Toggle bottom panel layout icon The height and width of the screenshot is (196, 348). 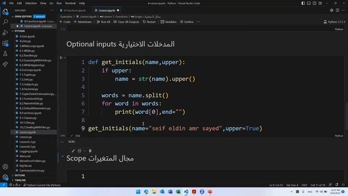309,3
